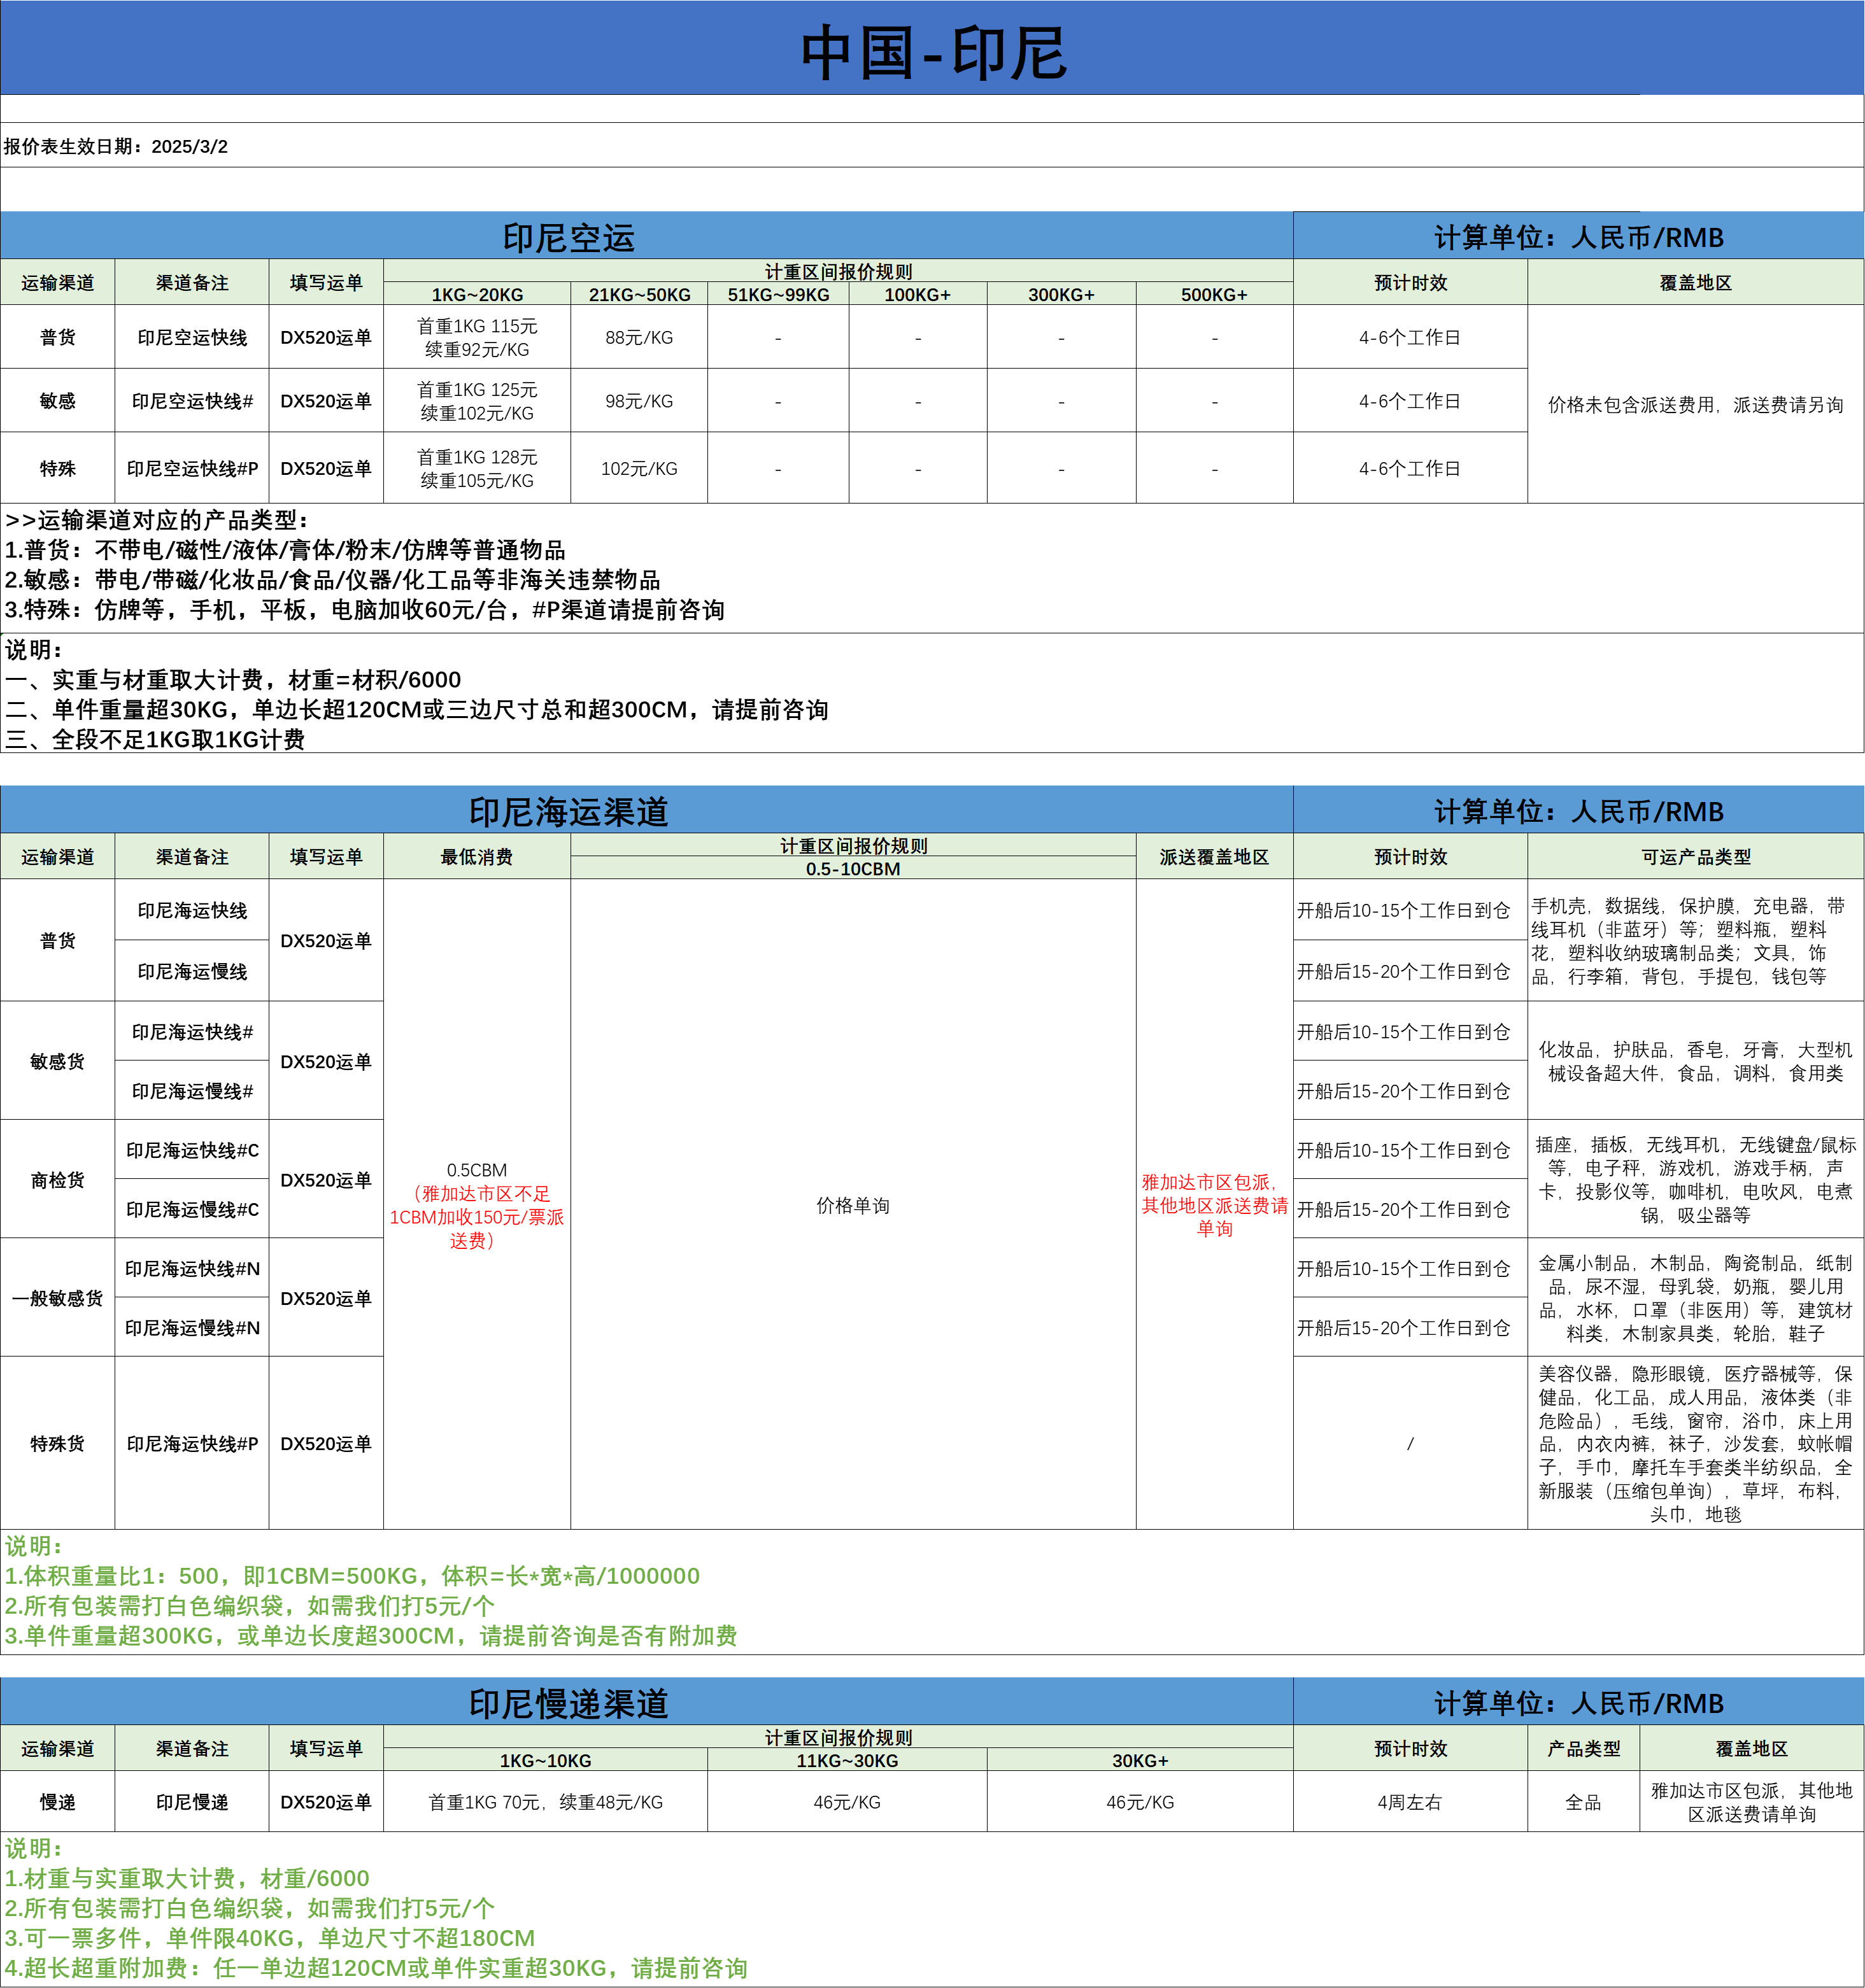Click the 首重1KG 70元 price cell
The width and height of the screenshot is (1865, 1988).
(x=545, y=1802)
